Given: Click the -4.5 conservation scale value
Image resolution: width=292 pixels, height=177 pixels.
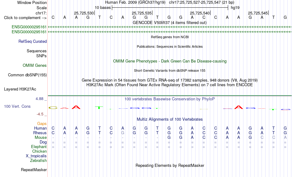Looking at the screenshot, I should point(40,114).
